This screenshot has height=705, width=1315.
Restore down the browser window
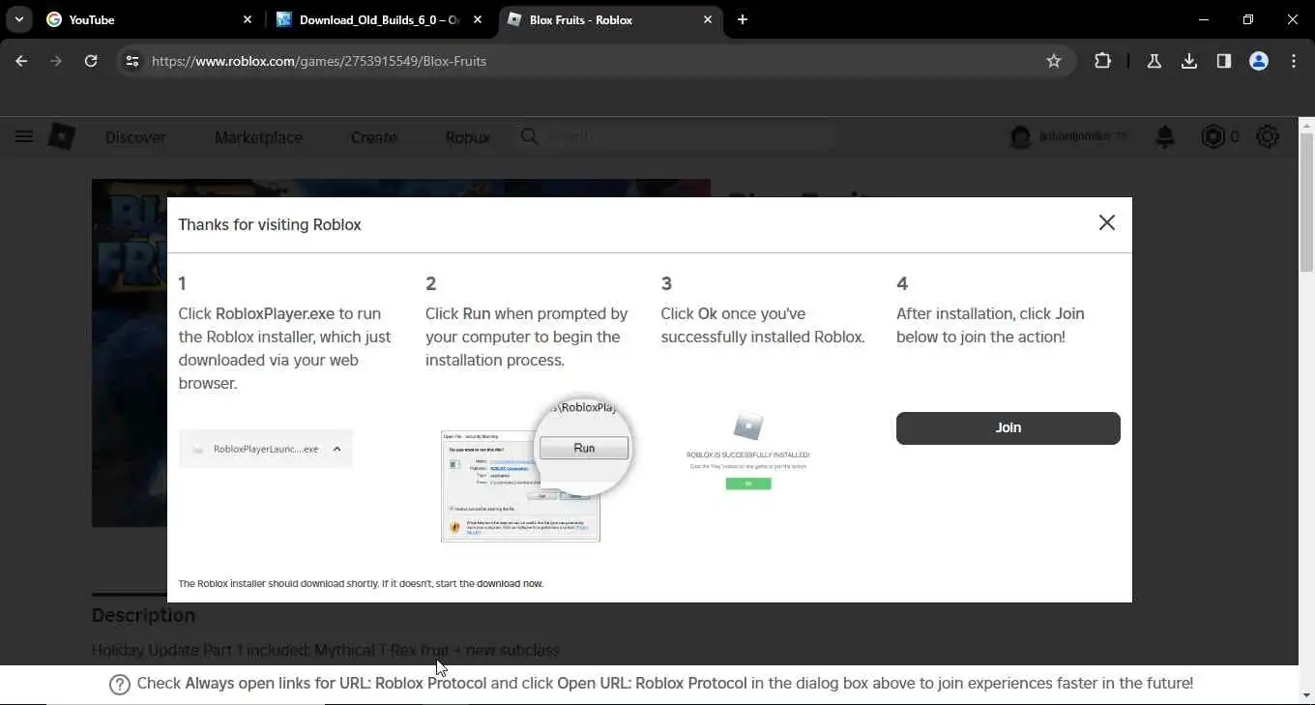pos(1248,19)
